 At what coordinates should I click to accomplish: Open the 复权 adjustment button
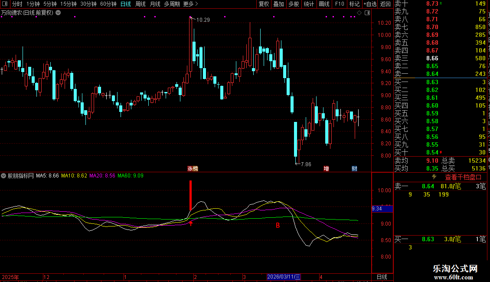tap(264, 4)
